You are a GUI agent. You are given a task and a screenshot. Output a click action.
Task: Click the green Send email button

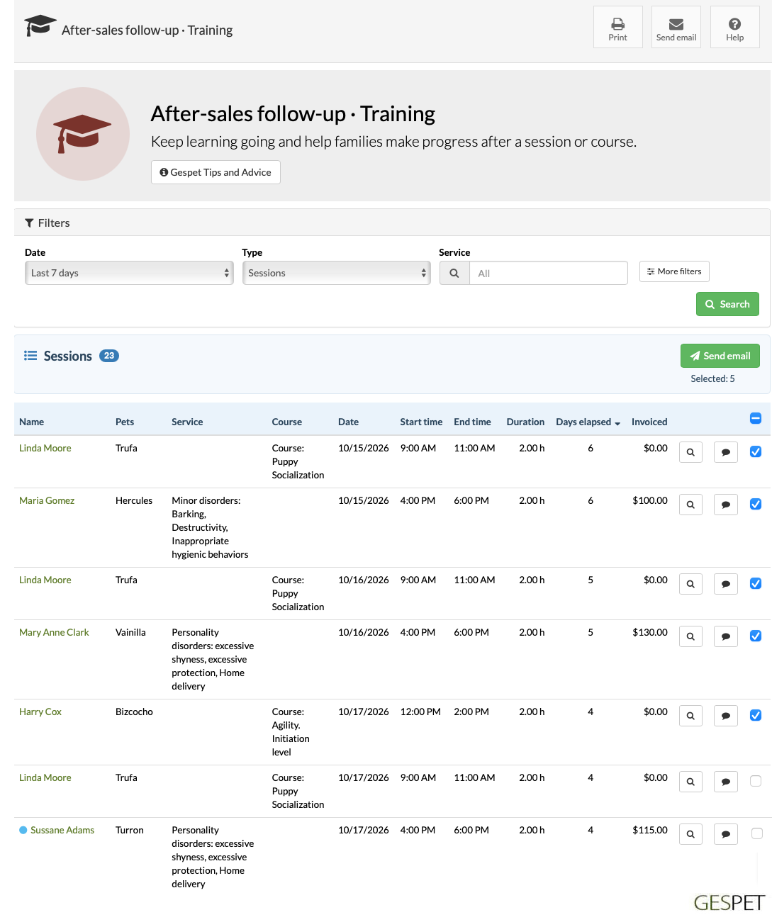[x=720, y=356]
